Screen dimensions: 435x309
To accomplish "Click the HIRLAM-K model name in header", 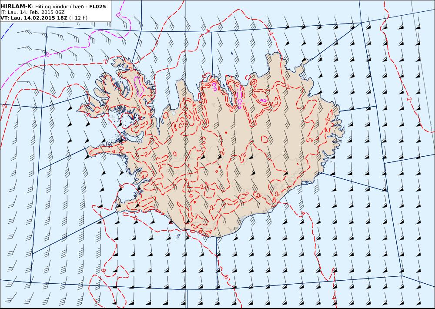I will [x=16, y=7].
